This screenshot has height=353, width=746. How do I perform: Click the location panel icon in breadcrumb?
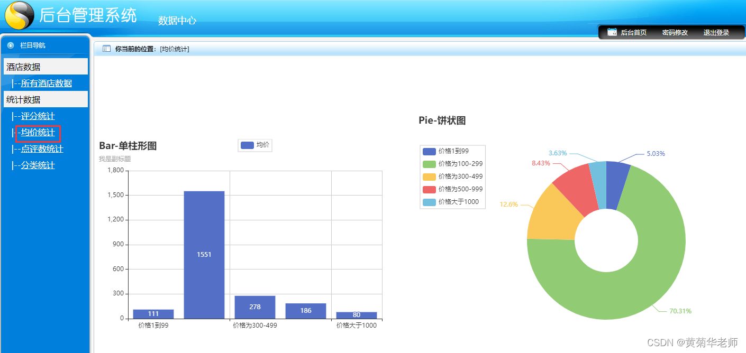(x=106, y=49)
